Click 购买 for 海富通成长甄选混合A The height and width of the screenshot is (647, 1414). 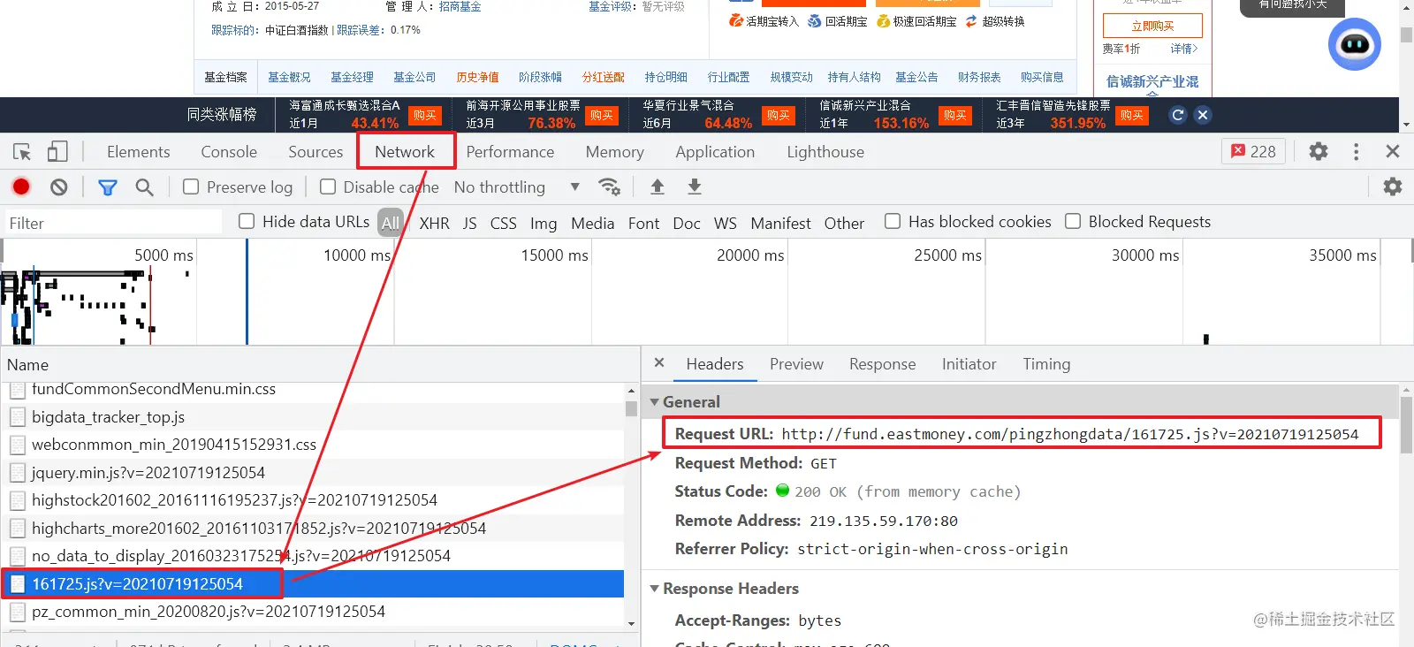click(425, 115)
